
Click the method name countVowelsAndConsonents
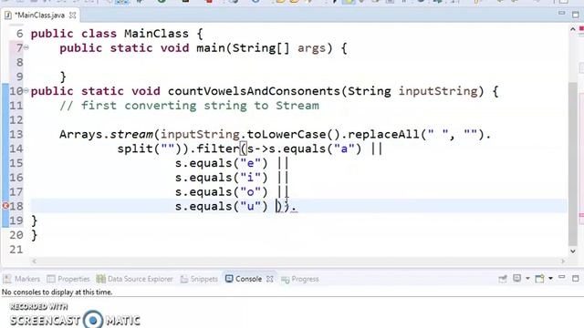[x=255, y=91]
